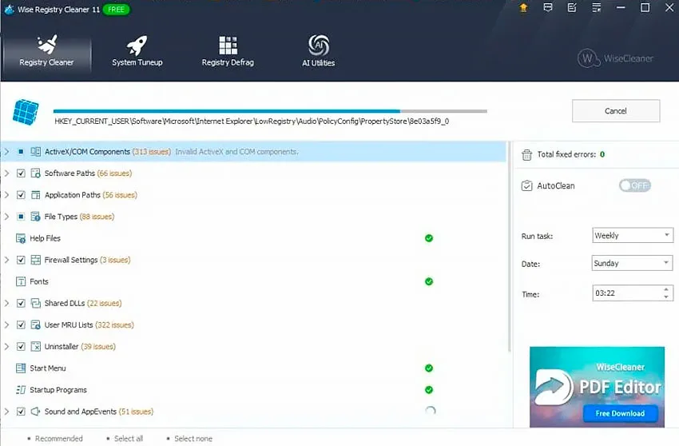This screenshot has height=446, width=679.
Task: Switch to System Tuneup tab
Action: [x=137, y=52]
